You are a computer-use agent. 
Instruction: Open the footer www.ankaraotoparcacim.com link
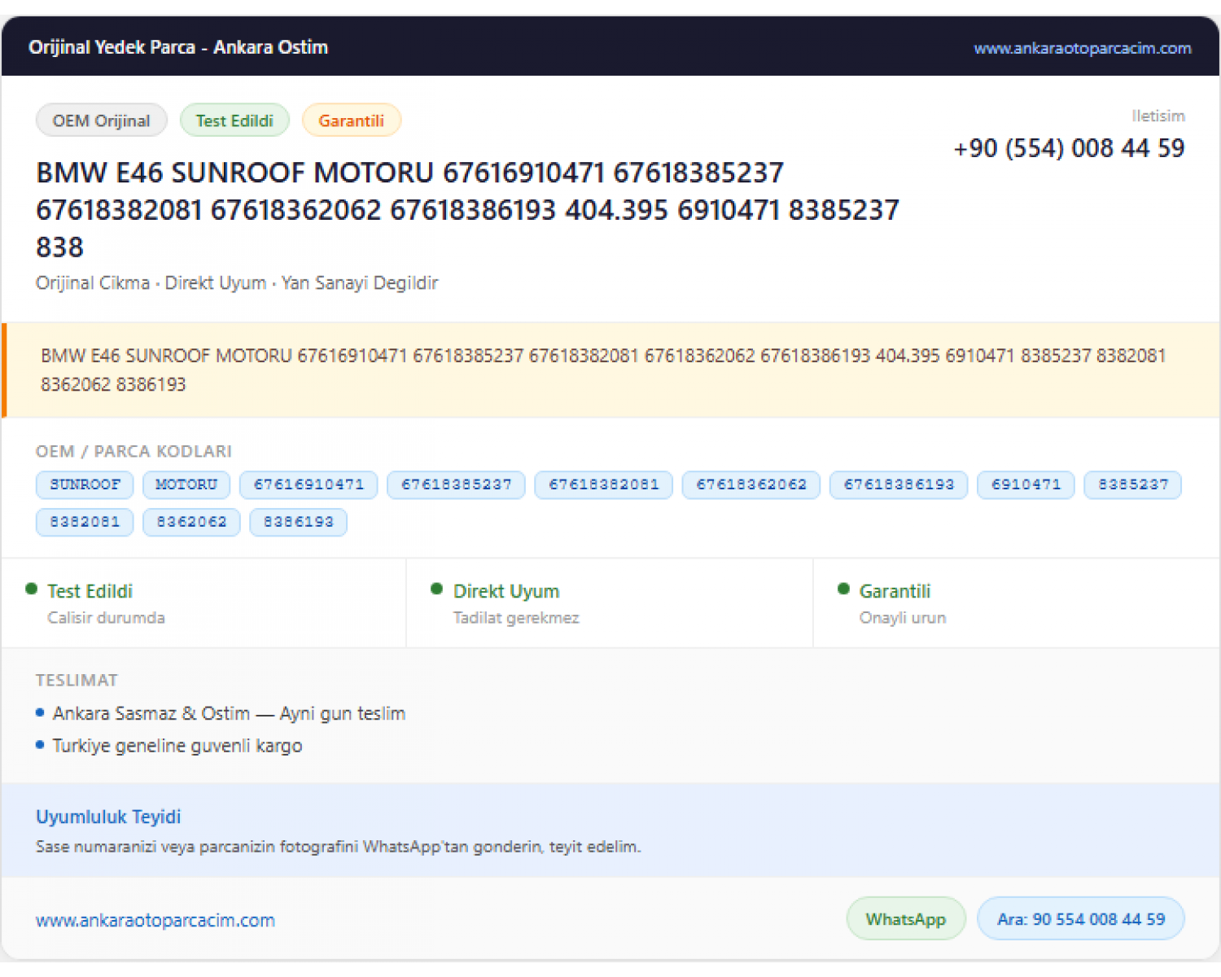(155, 920)
